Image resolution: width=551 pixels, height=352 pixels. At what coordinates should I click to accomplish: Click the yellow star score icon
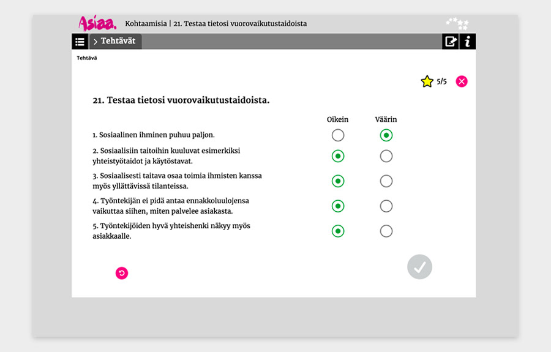coord(427,81)
